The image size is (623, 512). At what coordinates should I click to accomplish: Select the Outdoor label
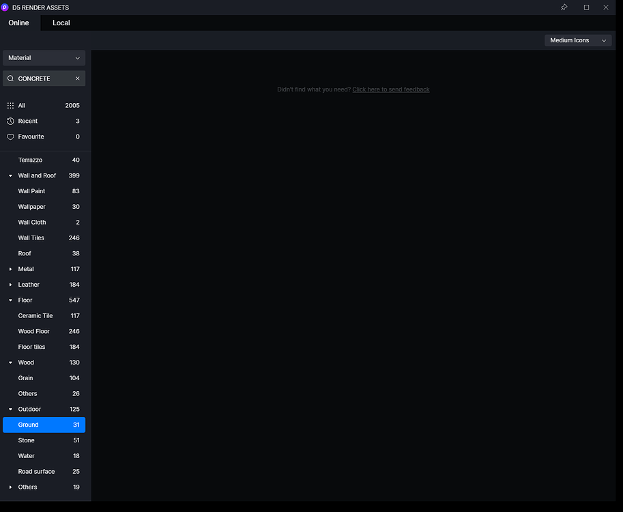click(x=29, y=409)
